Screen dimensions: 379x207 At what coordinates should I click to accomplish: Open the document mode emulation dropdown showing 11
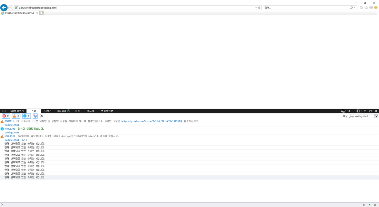coord(346,111)
